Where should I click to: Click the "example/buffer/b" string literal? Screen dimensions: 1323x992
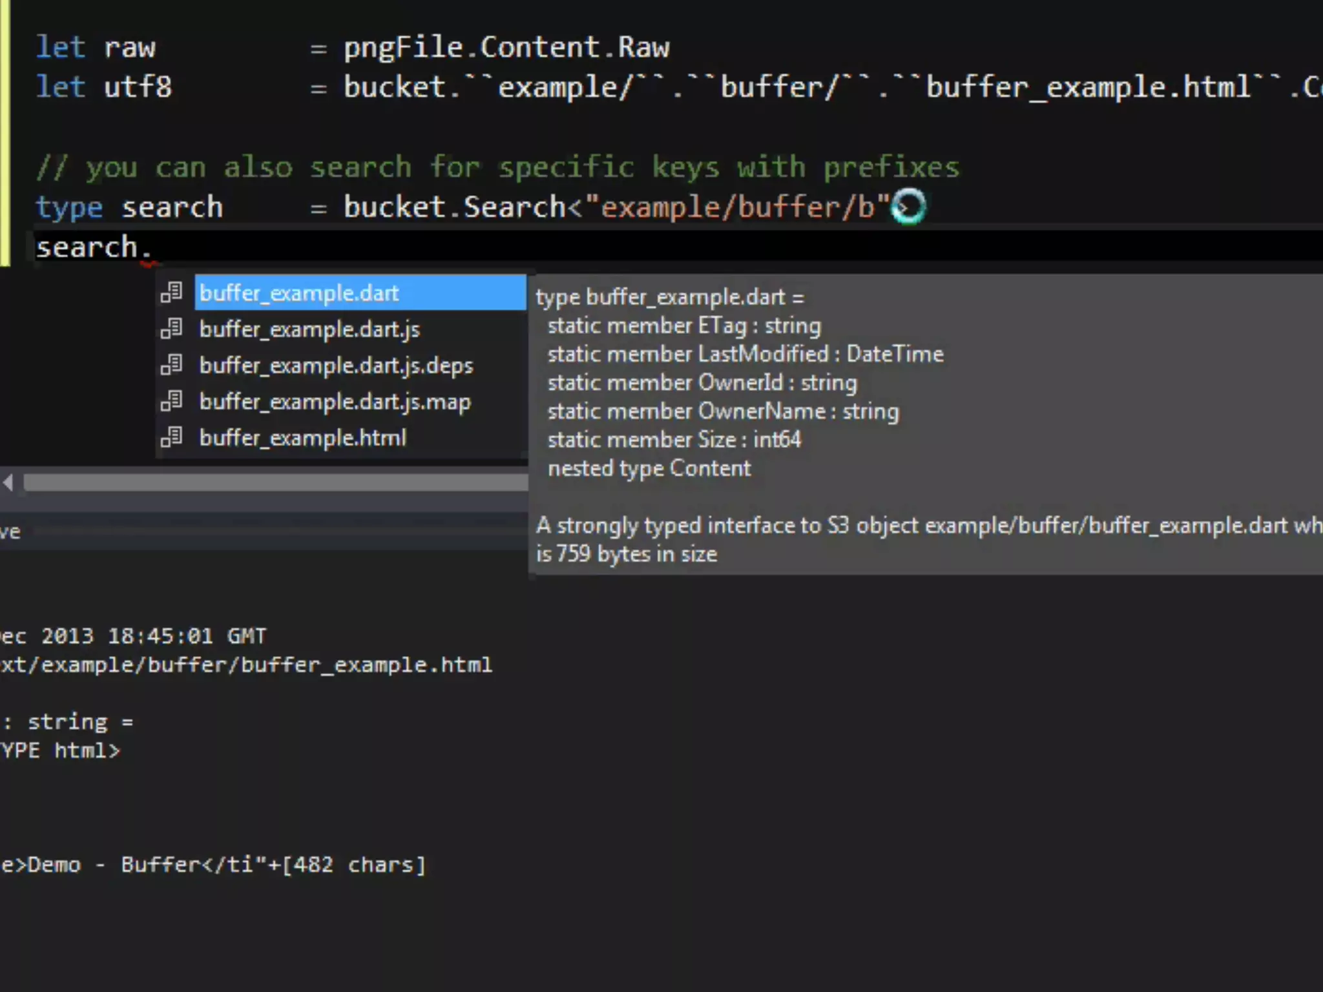coord(736,208)
